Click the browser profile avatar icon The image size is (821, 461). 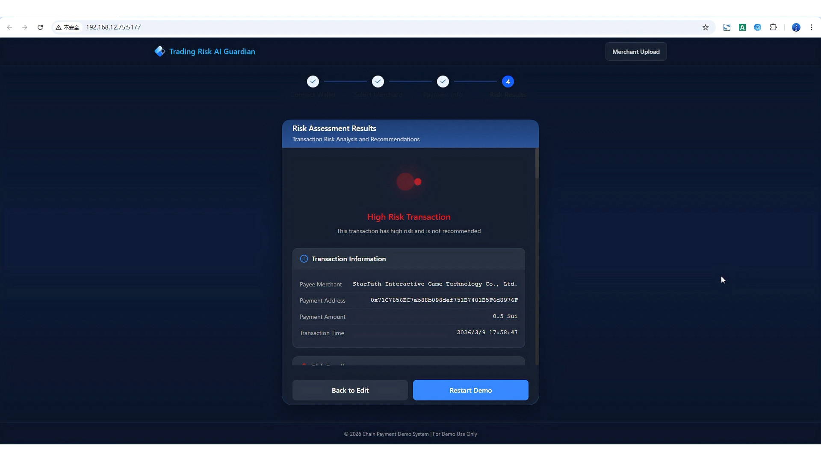(x=796, y=27)
